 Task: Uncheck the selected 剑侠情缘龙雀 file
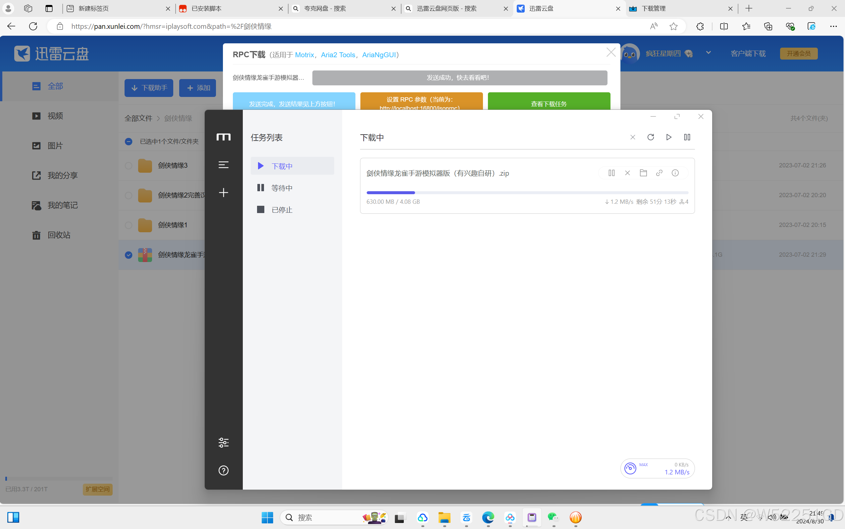point(129,255)
